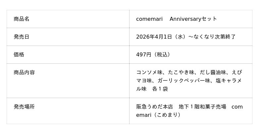Click the 価格 row label
Viewport: 265px width, 134px height.
tap(19, 54)
